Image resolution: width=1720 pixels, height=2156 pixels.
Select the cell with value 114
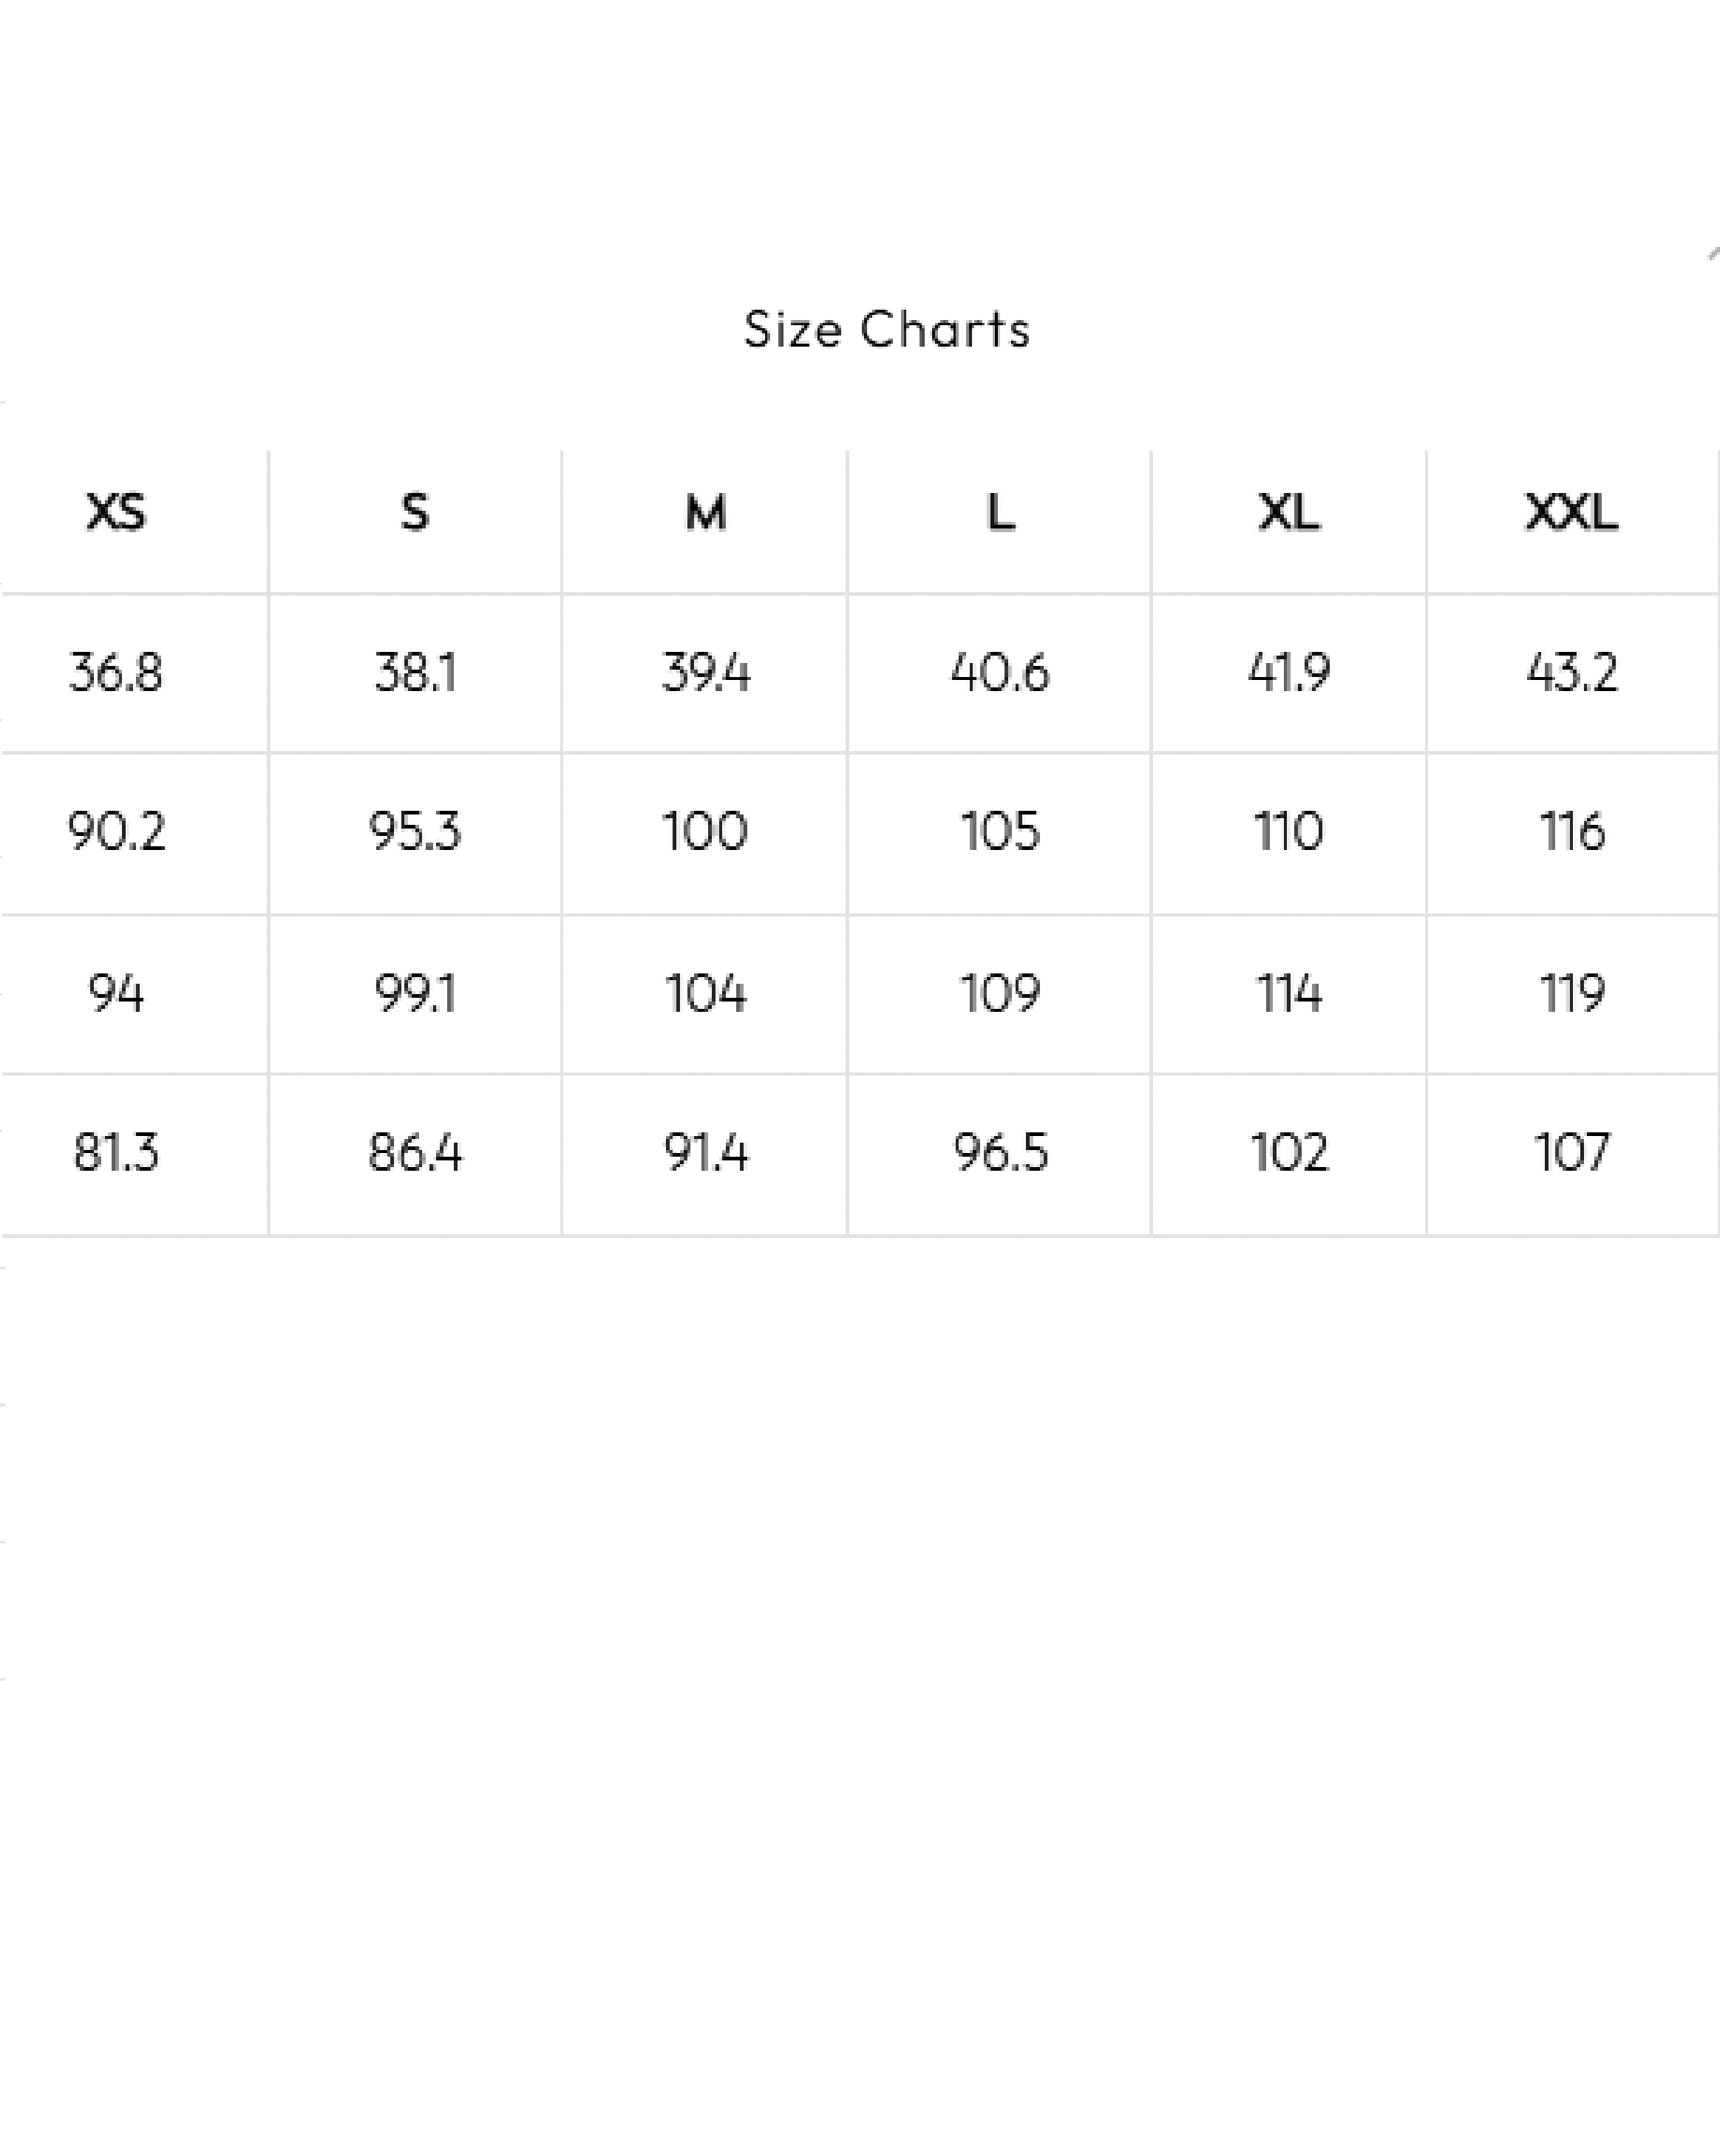(1288, 994)
